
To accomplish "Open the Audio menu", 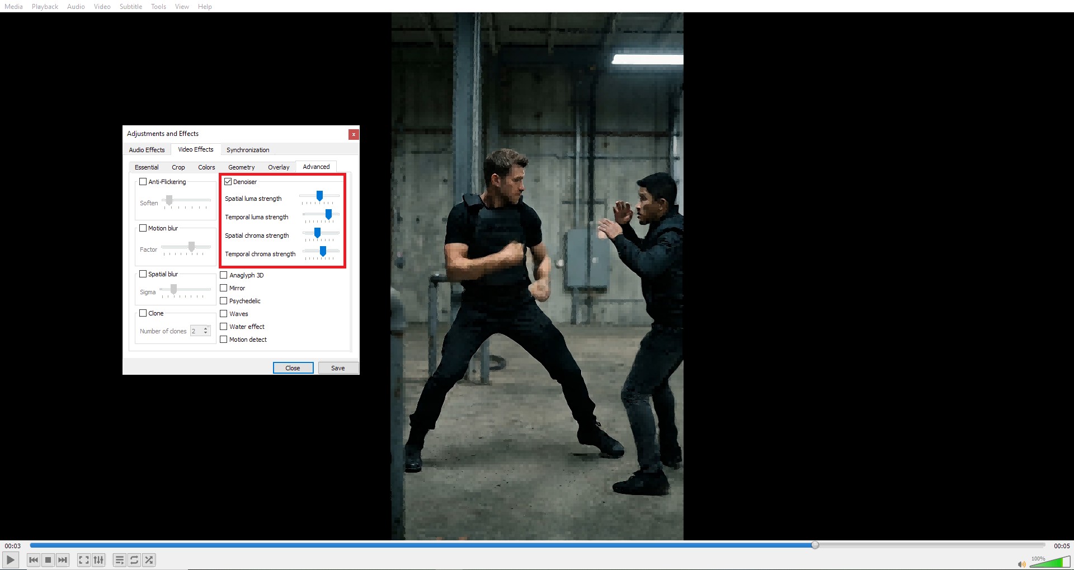I will [x=76, y=7].
